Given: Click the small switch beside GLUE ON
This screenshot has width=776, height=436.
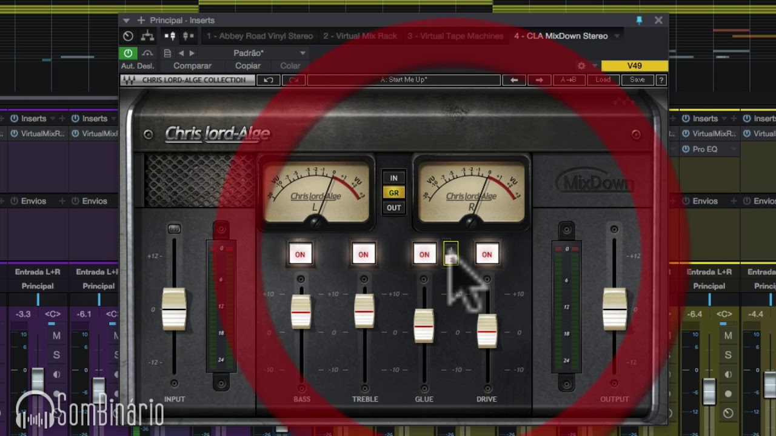Looking at the screenshot, I should [x=450, y=254].
